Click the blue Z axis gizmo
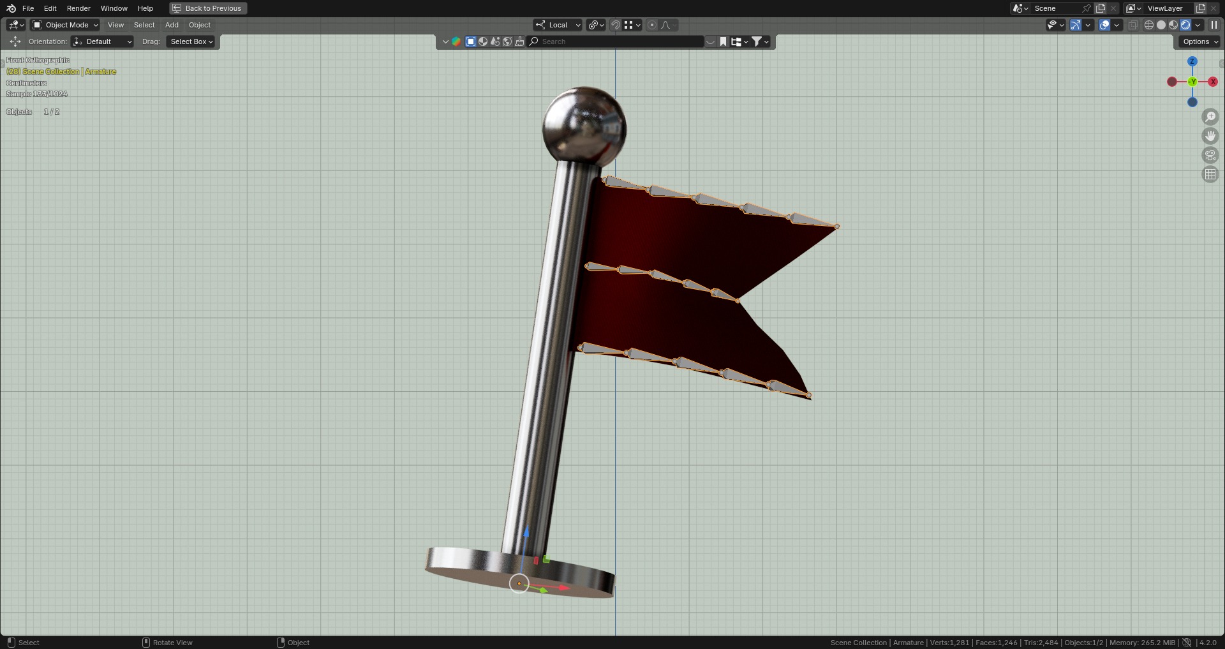 pyautogui.click(x=1192, y=61)
